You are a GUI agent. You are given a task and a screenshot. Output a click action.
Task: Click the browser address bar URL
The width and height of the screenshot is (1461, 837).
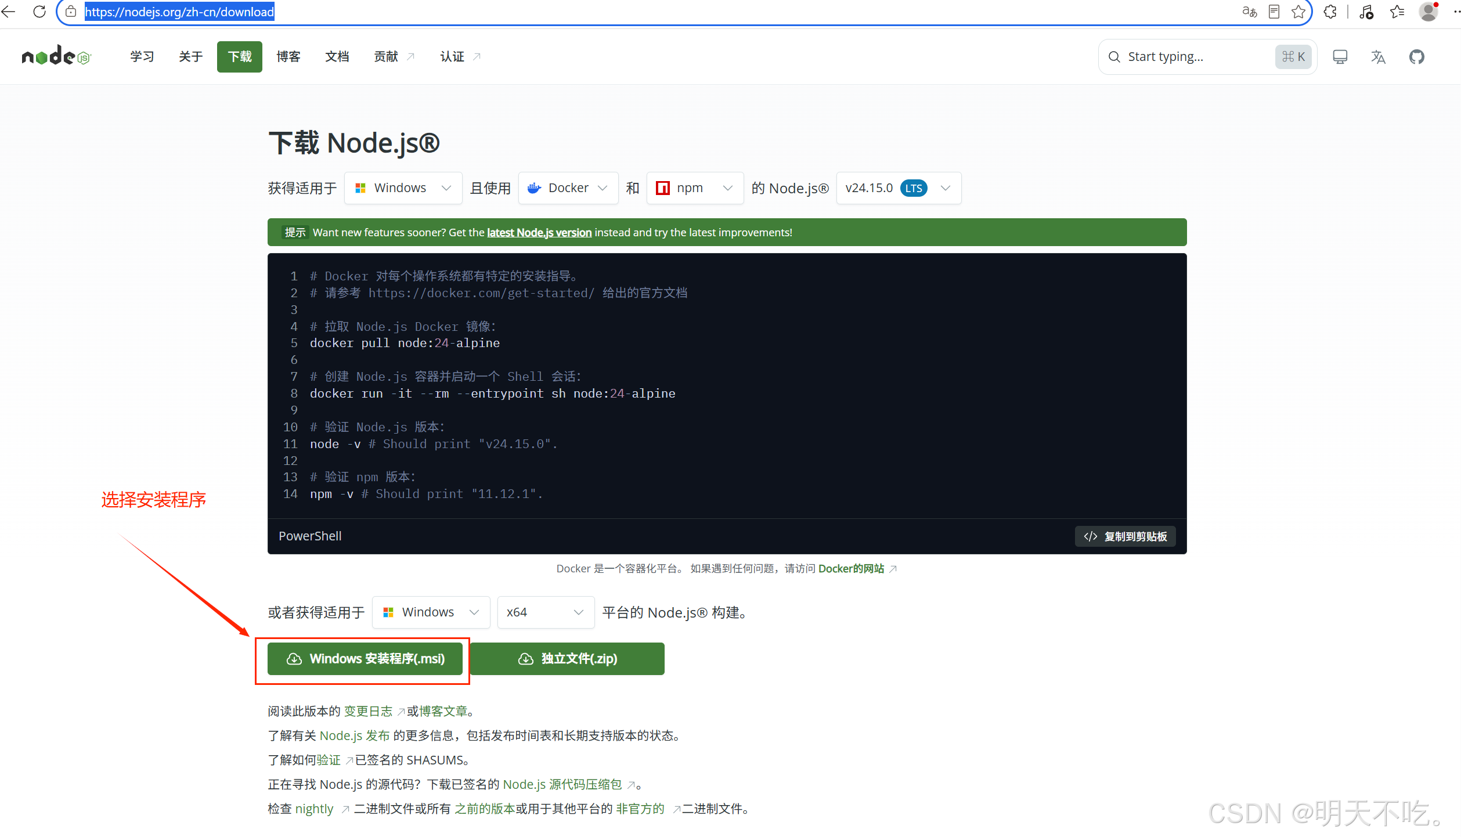(x=179, y=12)
